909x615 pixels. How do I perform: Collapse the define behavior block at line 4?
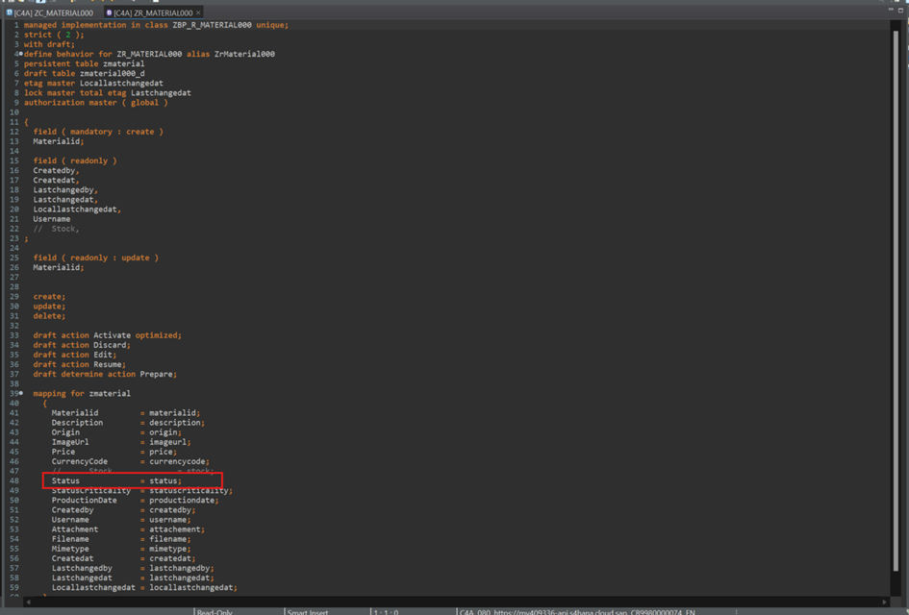(20, 55)
